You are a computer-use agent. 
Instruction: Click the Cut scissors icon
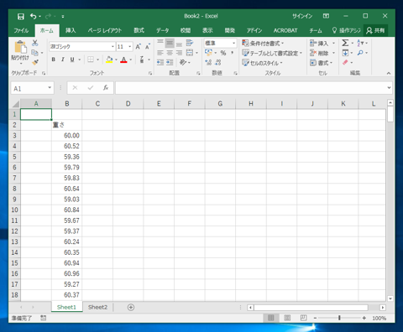(x=35, y=43)
